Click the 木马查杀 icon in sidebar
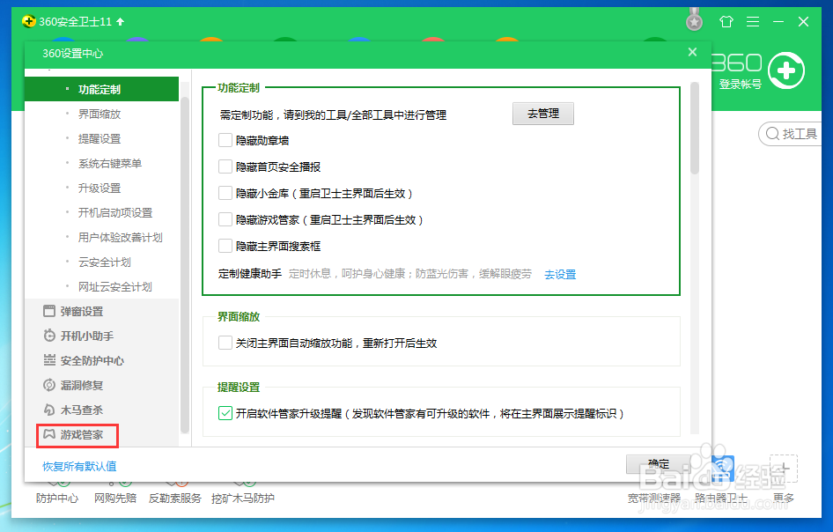Screen dimensions: 833x532 49,410
